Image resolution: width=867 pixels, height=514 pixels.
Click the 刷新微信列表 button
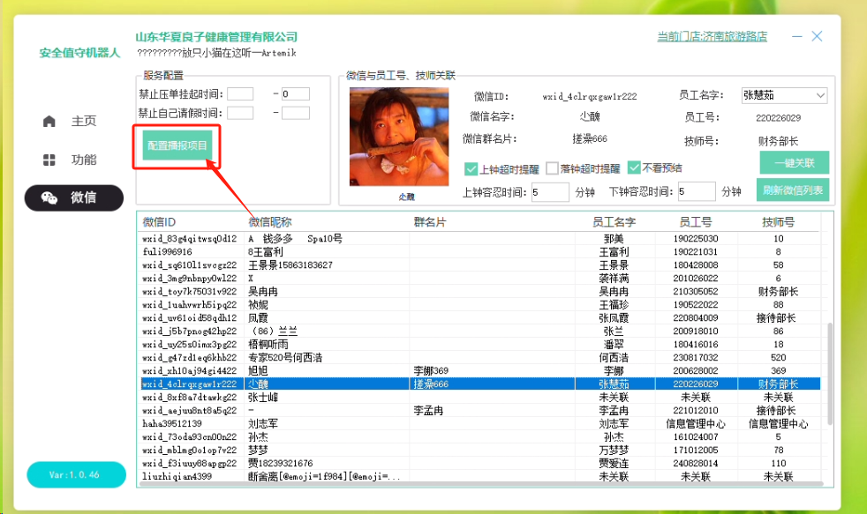point(792,190)
